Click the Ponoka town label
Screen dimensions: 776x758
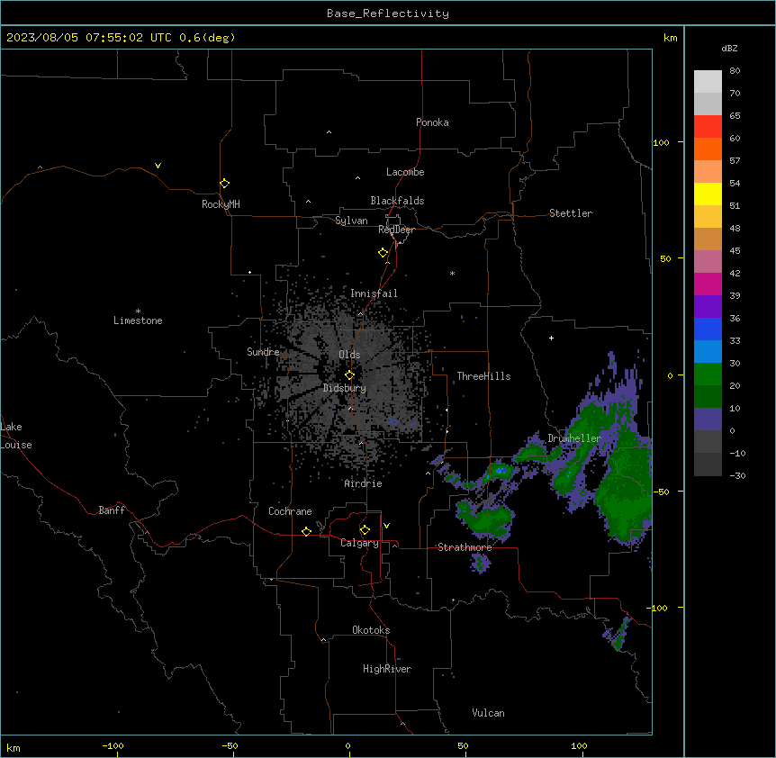tap(432, 122)
